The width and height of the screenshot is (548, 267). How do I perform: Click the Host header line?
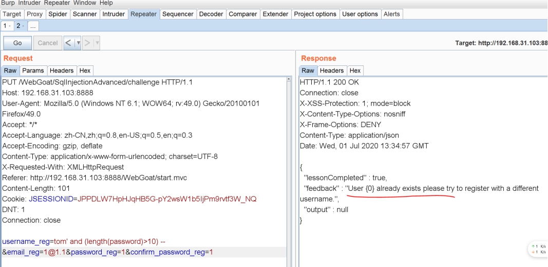[x=48, y=93]
